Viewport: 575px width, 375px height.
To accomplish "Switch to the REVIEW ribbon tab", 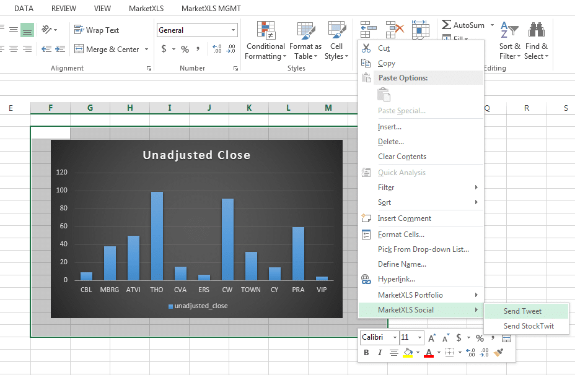I will click(64, 9).
